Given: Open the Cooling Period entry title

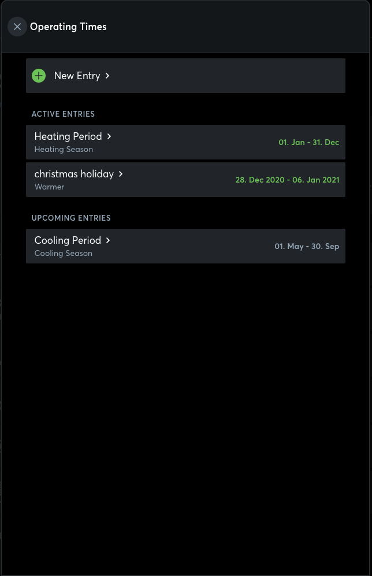Looking at the screenshot, I should pos(68,240).
